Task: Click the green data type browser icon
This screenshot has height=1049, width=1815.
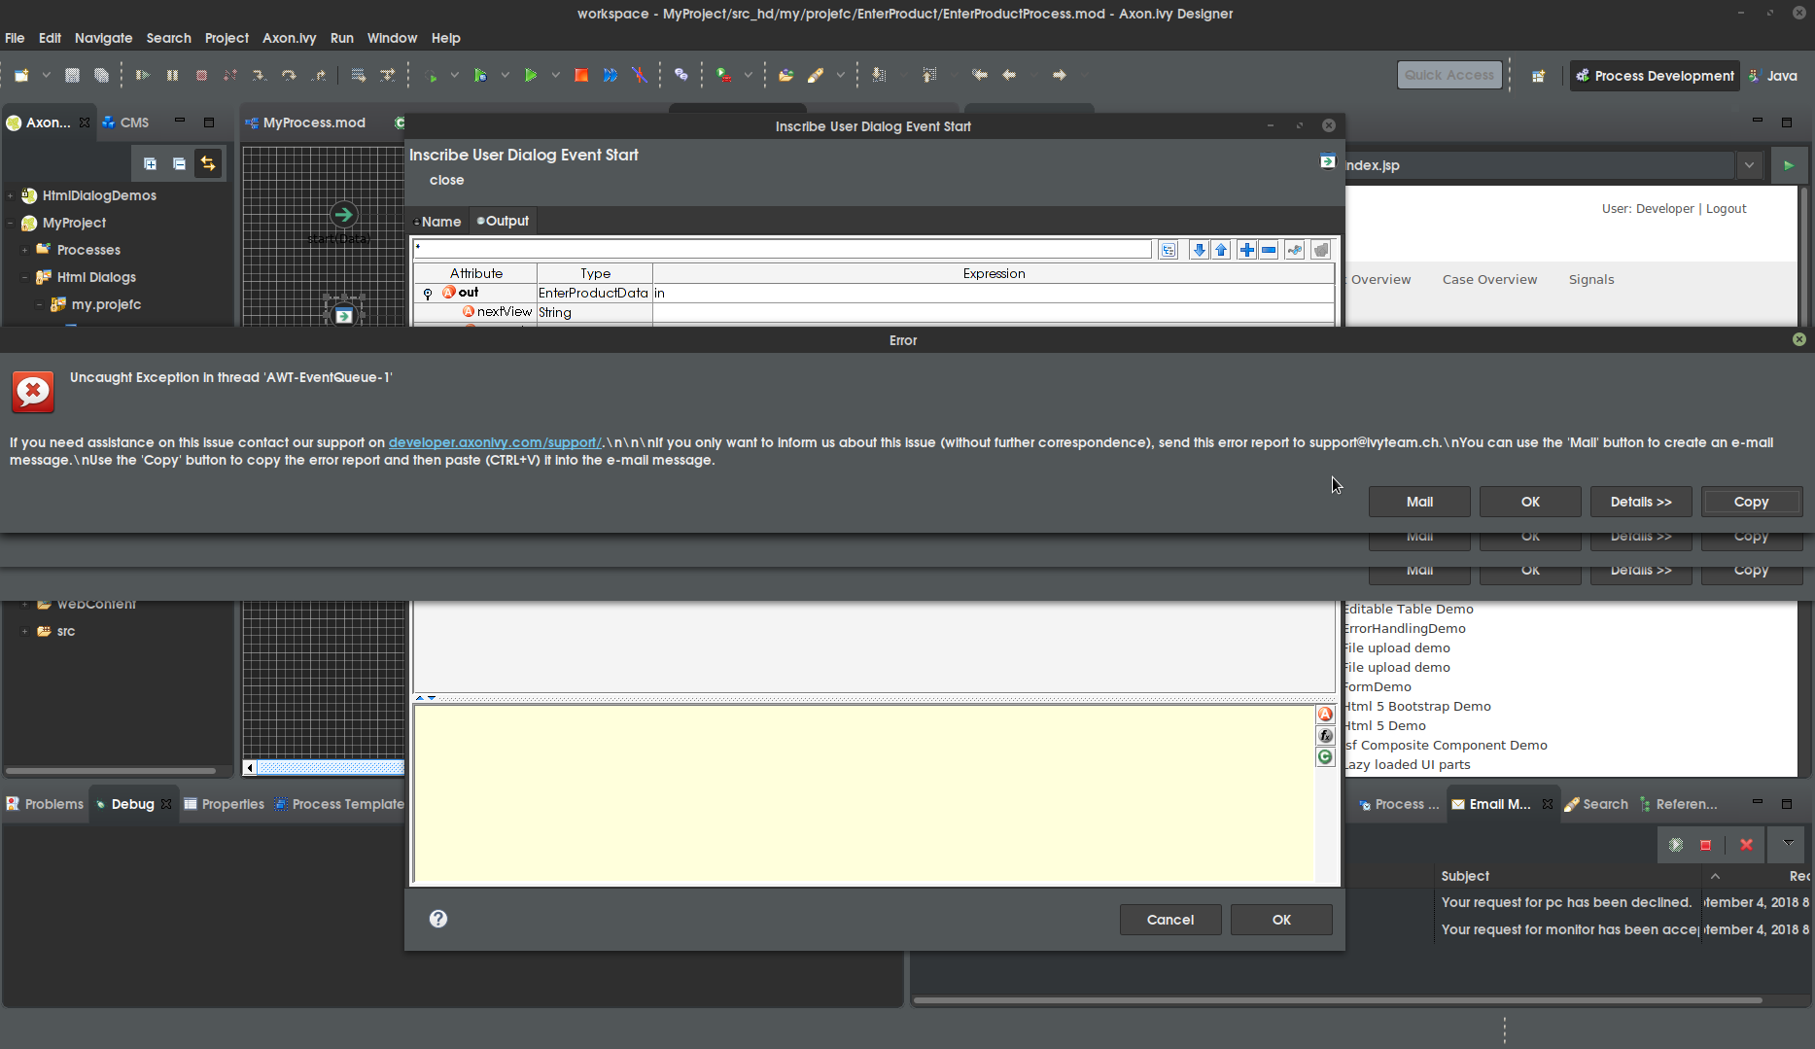Action: (x=1325, y=756)
